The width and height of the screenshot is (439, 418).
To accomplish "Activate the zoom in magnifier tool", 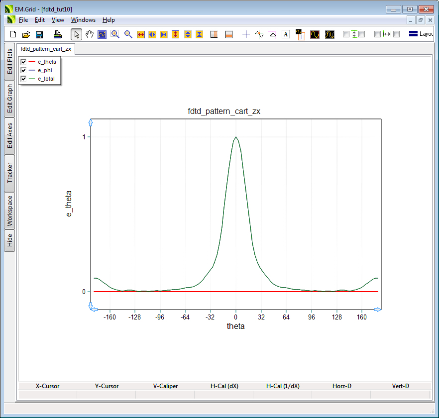I will point(115,34).
